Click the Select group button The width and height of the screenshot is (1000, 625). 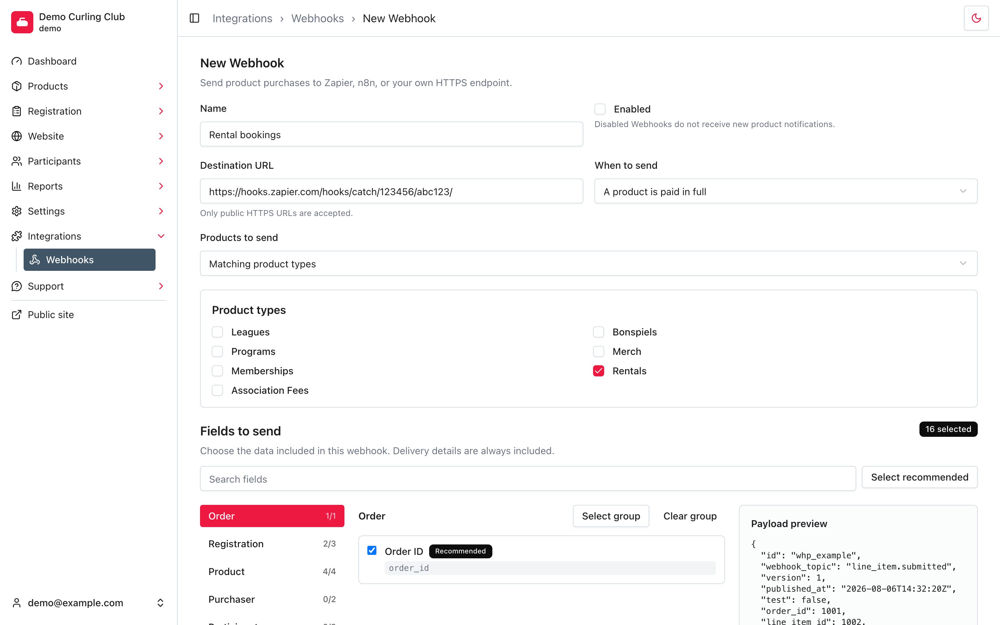(611, 516)
